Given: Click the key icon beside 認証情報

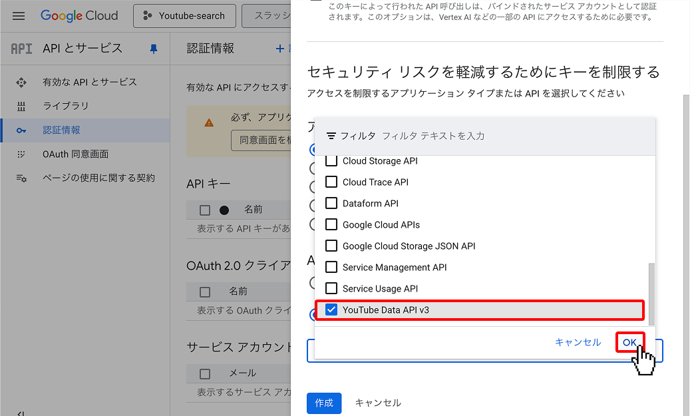Looking at the screenshot, I should 21,130.
